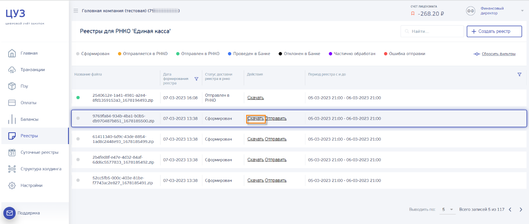Image resolution: width=529 pixels, height=224 pixels.
Task: Click the Пзу box icon
Action: 12,86
